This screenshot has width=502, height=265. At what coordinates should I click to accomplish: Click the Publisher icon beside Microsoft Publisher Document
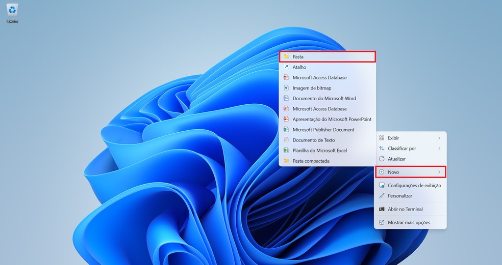click(x=286, y=130)
